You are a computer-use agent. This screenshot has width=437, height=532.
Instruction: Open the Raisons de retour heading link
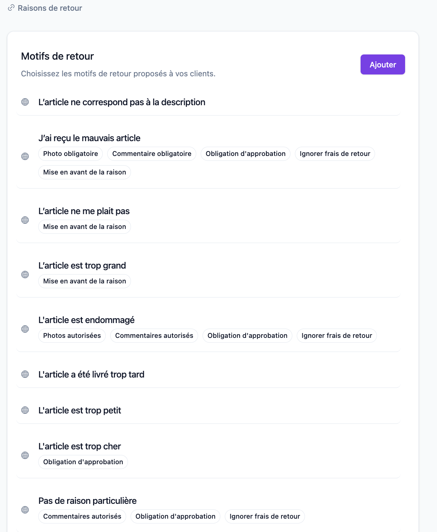[50, 8]
